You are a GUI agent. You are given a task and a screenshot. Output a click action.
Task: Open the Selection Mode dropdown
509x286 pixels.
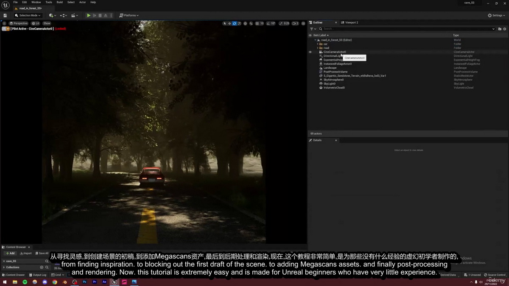point(28,15)
